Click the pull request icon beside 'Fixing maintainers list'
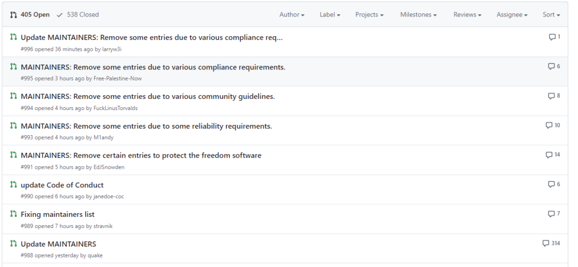 [x=13, y=214]
